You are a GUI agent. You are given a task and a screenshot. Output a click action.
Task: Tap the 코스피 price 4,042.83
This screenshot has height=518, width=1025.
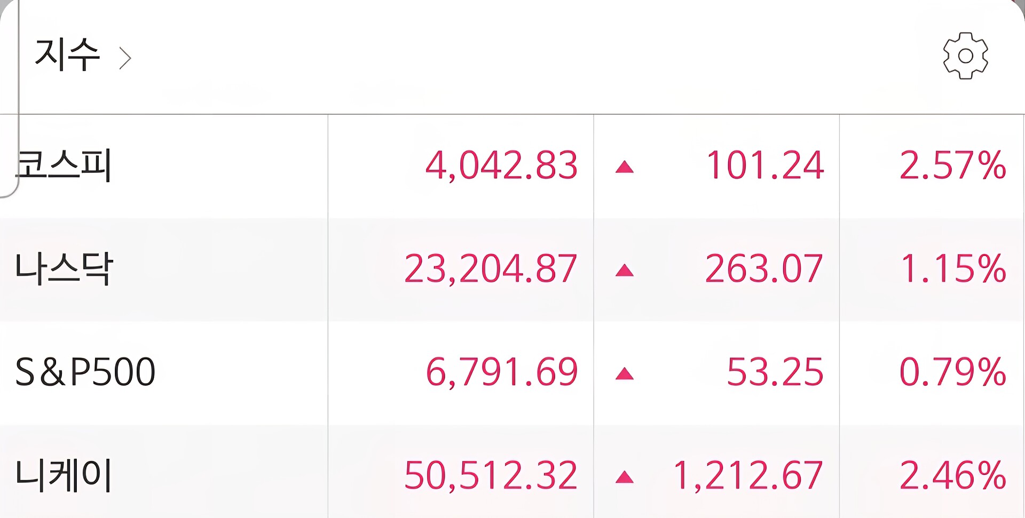[x=501, y=165]
